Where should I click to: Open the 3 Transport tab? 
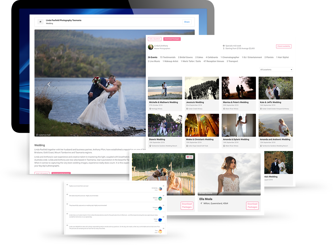click(x=232, y=61)
